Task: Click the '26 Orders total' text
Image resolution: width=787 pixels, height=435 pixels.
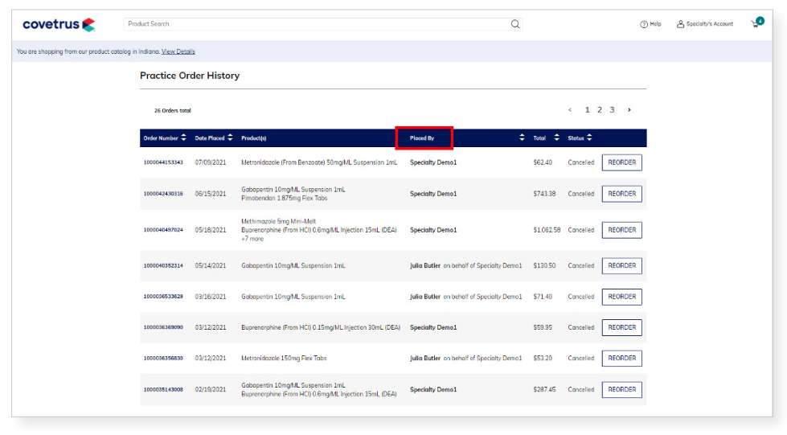Action: (x=173, y=110)
